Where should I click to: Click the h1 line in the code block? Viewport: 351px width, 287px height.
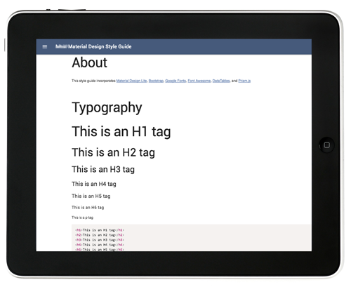(100, 230)
